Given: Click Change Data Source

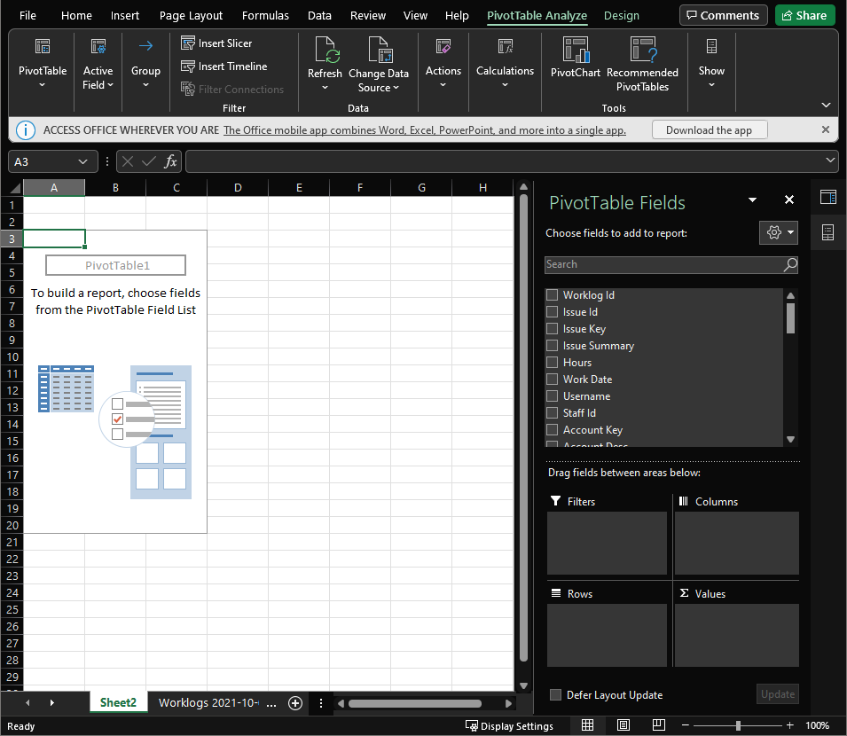Looking at the screenshot, I should pyautogui.click(x=380, y=60).
